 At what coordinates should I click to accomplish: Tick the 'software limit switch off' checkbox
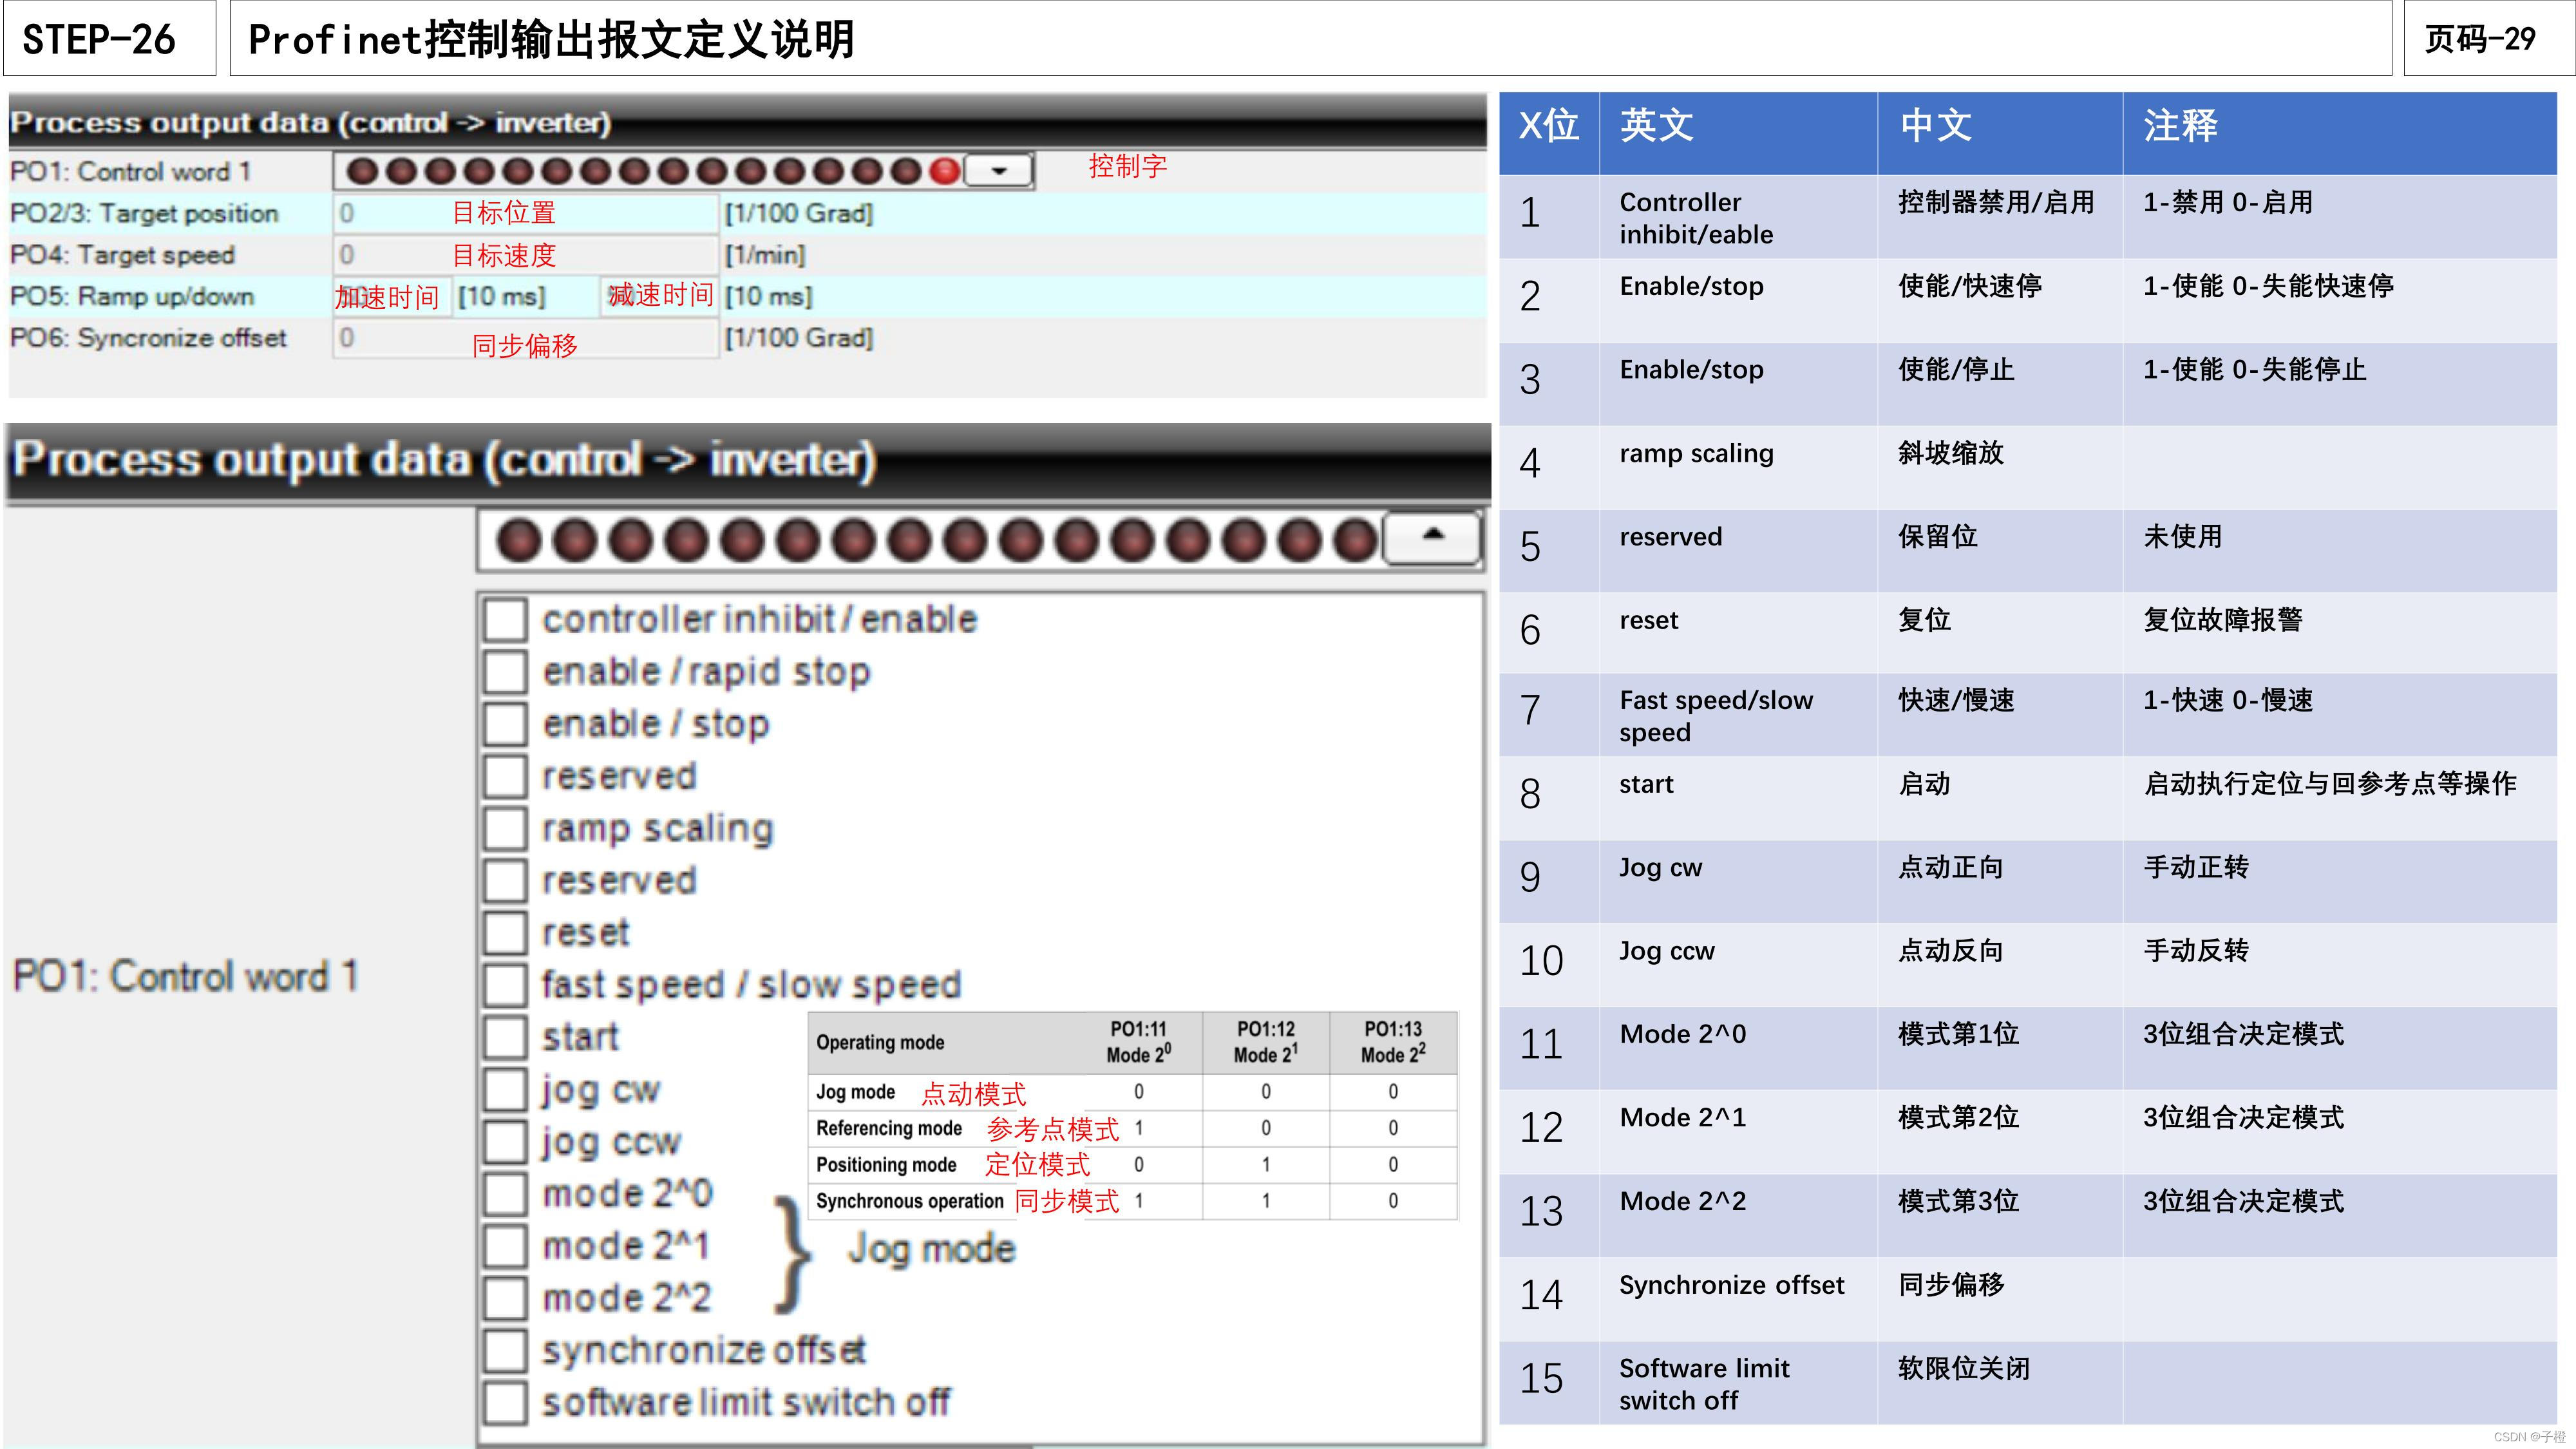pyautogui.click(x=505, y=1402)
